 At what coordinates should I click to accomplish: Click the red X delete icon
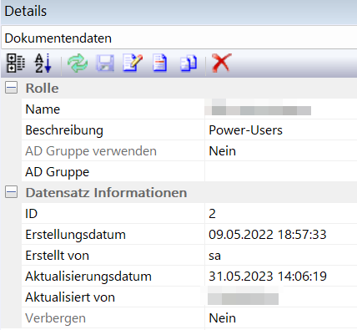[221, 63]
